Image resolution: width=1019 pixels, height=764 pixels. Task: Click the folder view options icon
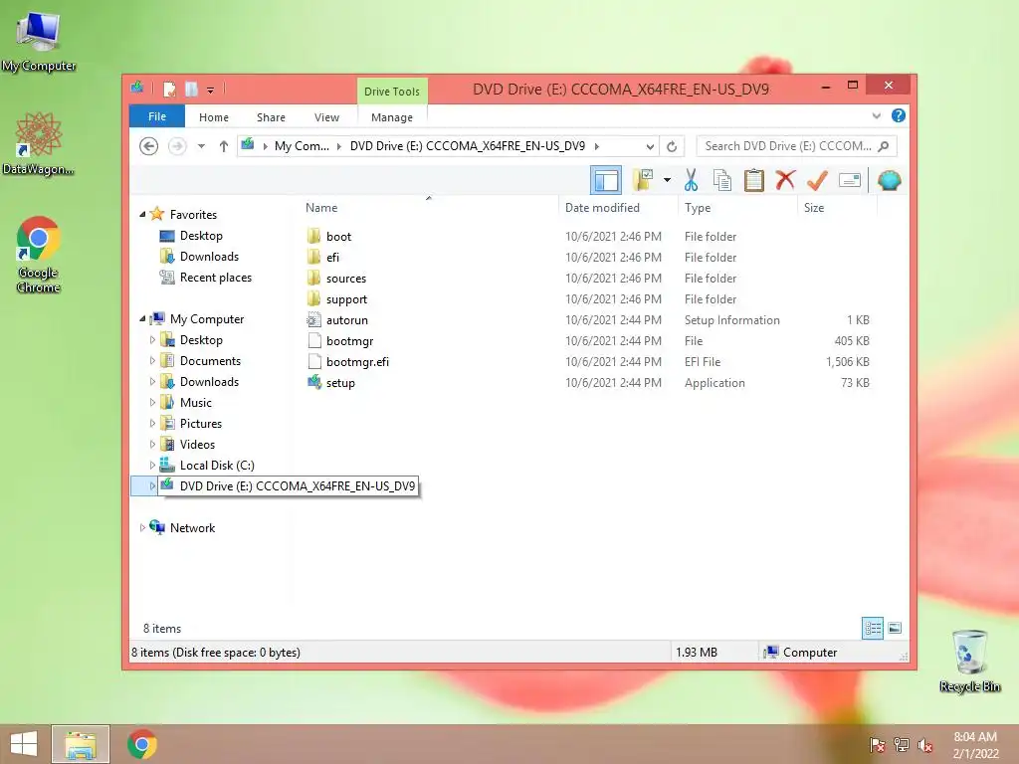[643, 180]
